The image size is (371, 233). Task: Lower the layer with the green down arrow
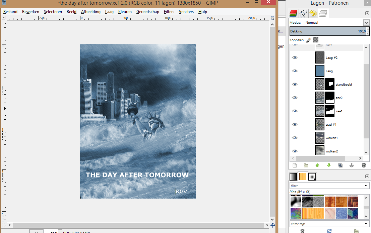coord(329,165)
